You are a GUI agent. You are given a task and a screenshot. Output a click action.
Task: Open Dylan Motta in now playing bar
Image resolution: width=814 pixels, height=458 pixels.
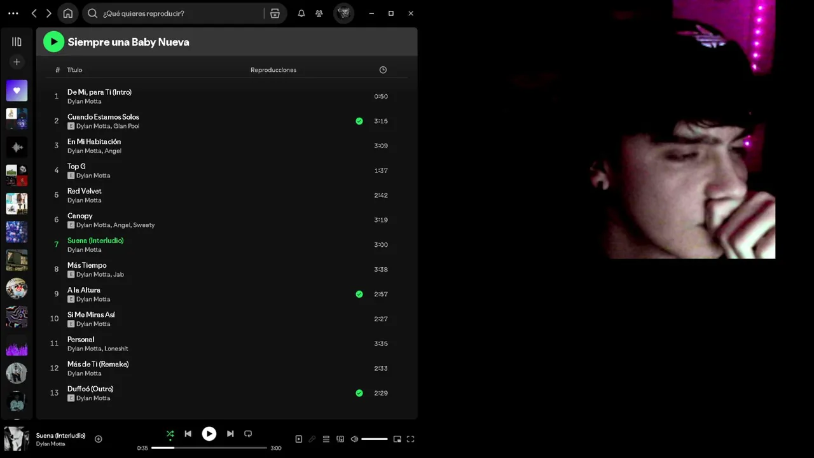coord(50,444)
